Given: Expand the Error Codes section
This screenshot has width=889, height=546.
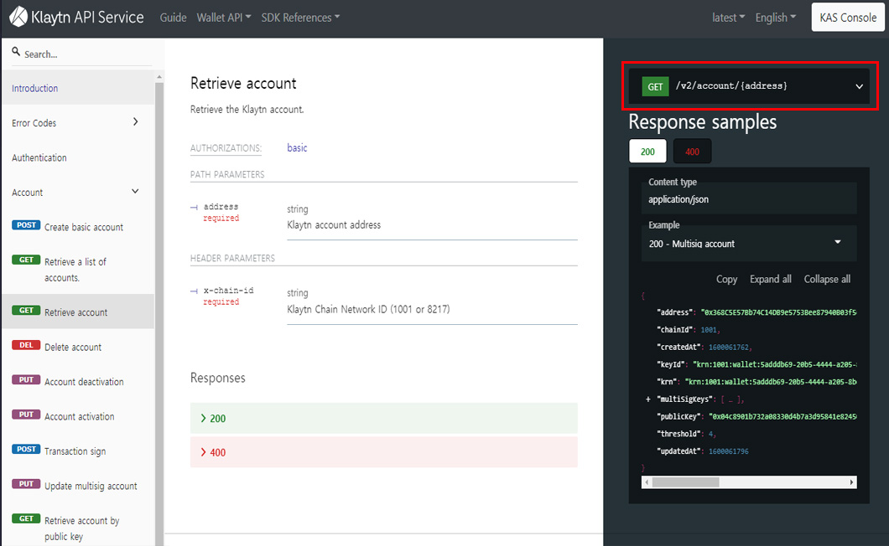Looking at the screenshot, I should tap(136, 121).
